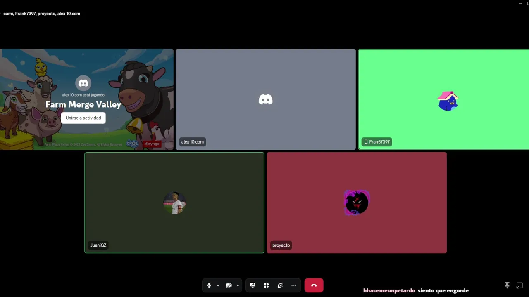The image size is (529, 297).
Task: Open the activities launcher icon
Action: (267, 285)
